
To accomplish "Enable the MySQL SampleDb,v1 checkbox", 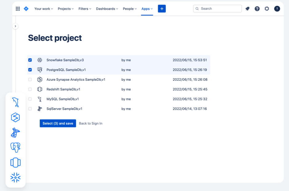I will click(30, 99).
